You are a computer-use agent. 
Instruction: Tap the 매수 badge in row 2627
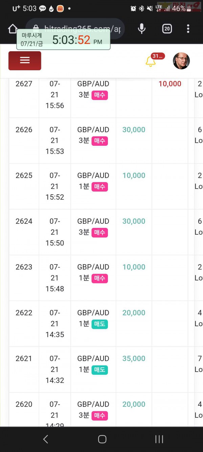pos(100,95)
